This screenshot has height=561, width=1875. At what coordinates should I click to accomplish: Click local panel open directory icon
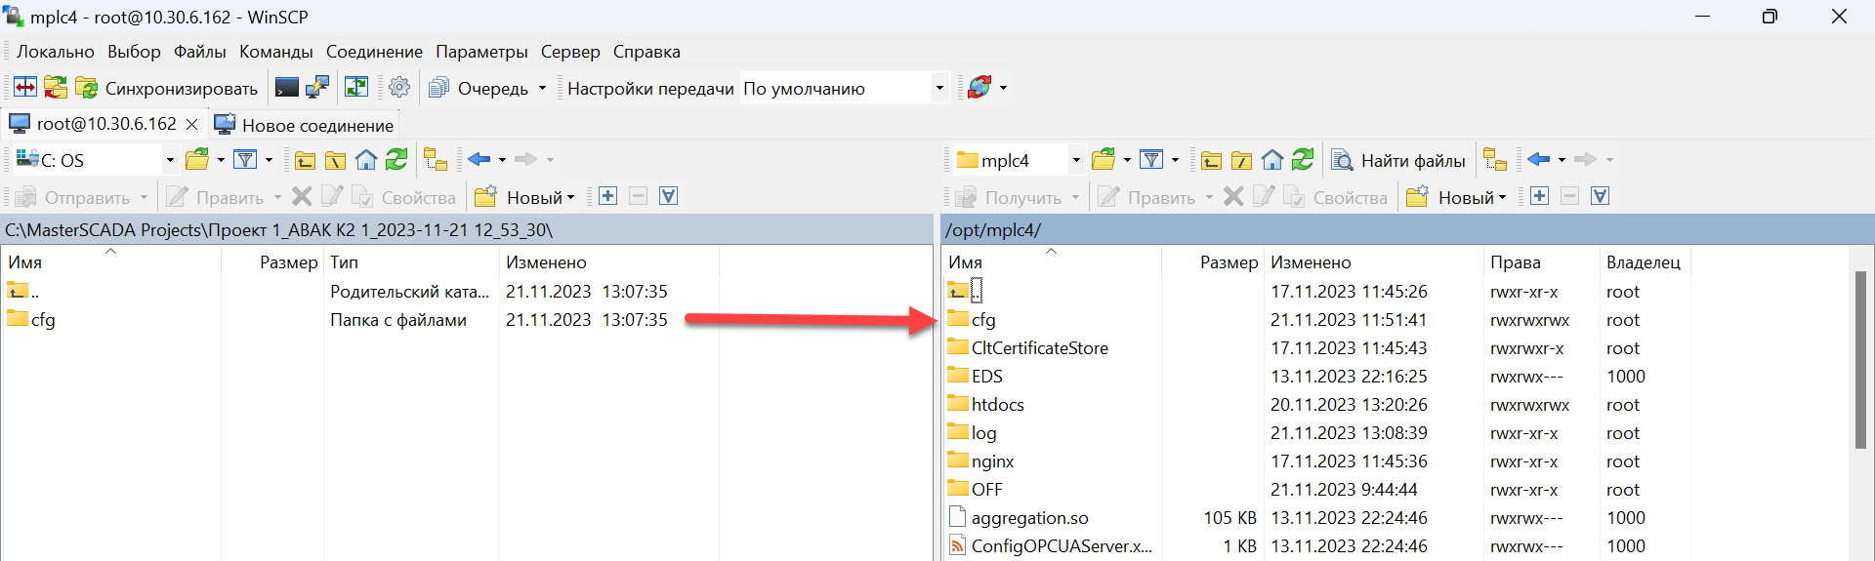click(198, 159)
